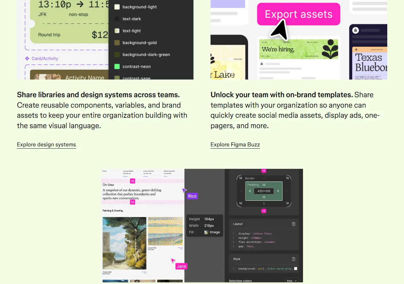The width and height of the screenshot is (404, 284).
Task: Click the Image fill thumbnail next to Fill
Action: click(x=205, y=232)
